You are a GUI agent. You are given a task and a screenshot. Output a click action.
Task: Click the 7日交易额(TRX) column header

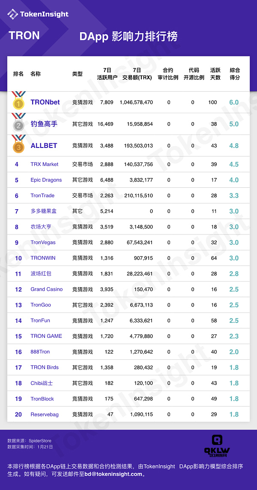click(137, 74)
